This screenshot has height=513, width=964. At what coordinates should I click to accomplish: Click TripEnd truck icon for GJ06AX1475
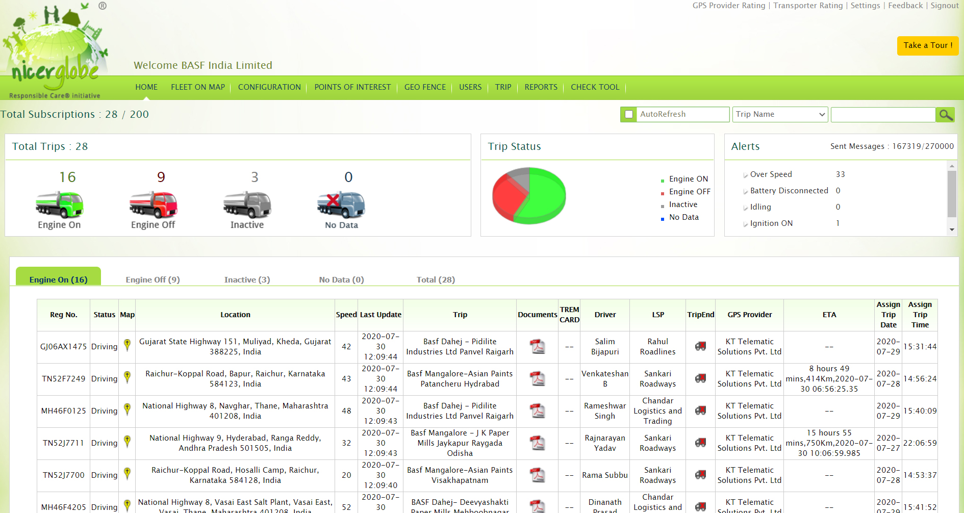(701, 346)
